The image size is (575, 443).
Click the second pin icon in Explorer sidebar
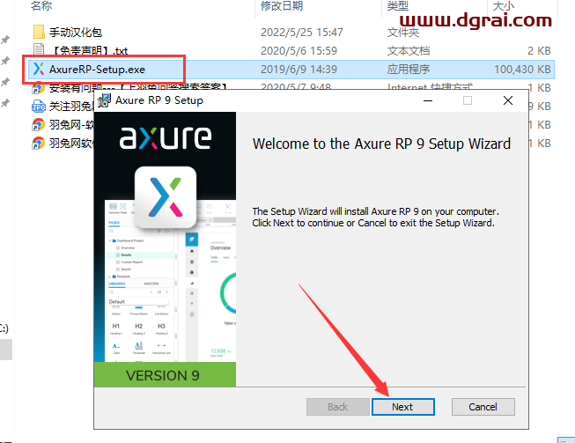[5, 61]
